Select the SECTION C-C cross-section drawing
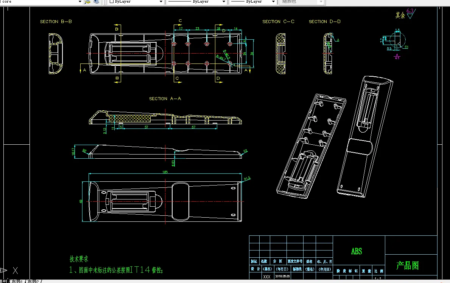Viewport: 450px width, 283px height. [281, 54]
